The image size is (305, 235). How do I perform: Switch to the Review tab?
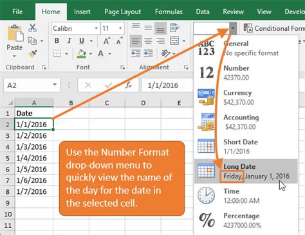233,12
